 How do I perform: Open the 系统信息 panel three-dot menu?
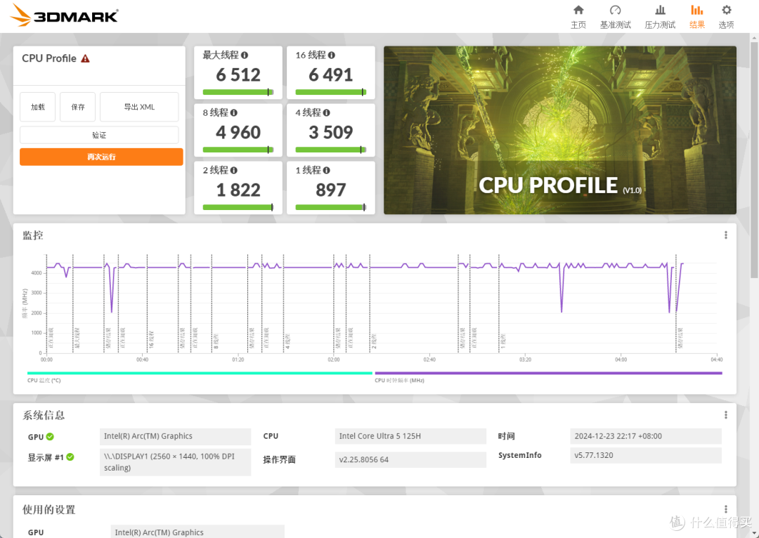(725, 415)
